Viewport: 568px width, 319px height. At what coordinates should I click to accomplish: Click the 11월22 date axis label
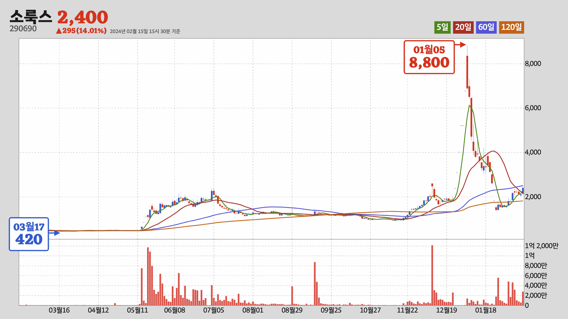[x=407, y=310]
